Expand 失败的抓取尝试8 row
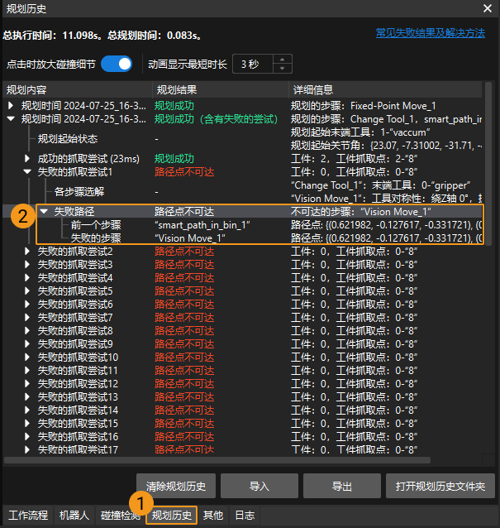This screenshot has width=500, height=528. click(x=27, y=331)
